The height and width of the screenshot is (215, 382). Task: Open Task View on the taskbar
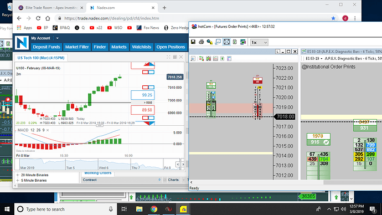124,209
